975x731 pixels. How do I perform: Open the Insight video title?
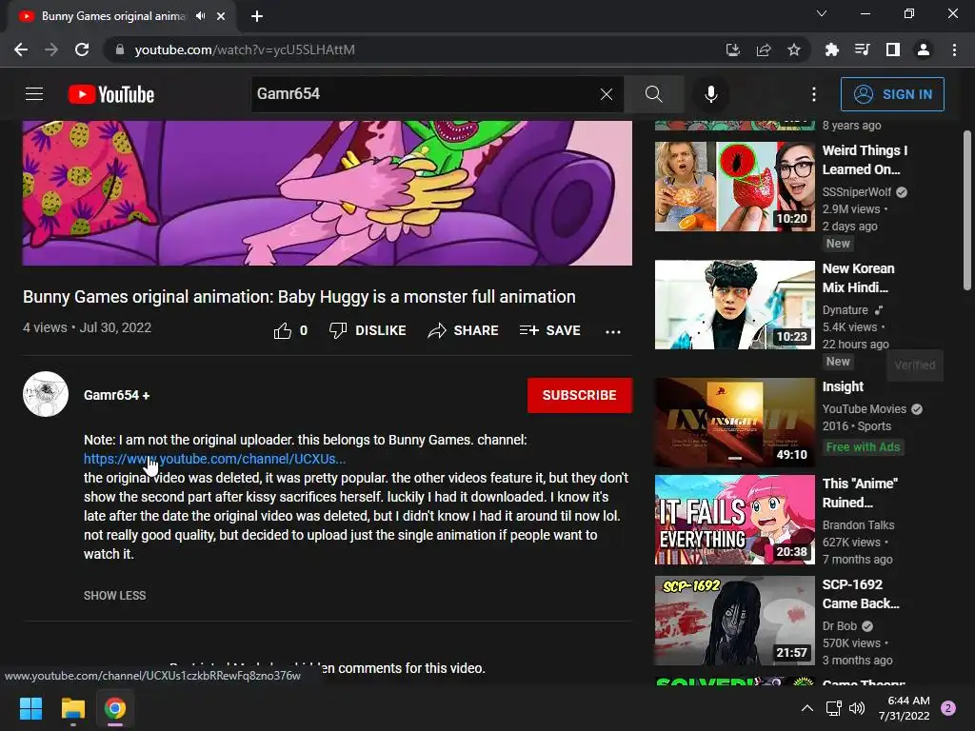[843, 386]
